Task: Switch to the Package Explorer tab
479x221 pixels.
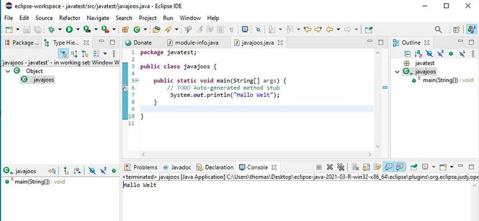Action: (22, 43)
